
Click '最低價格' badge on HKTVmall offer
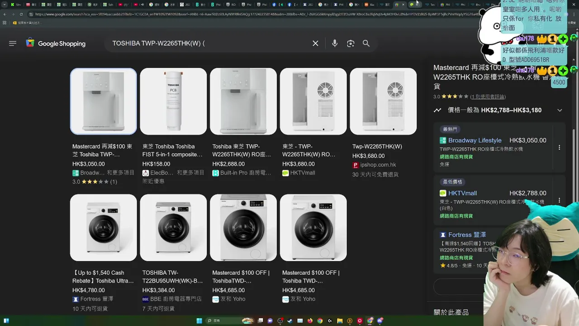tap(452, 182)
